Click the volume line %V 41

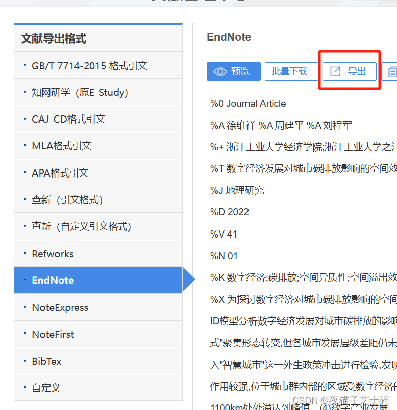(224, 235)
